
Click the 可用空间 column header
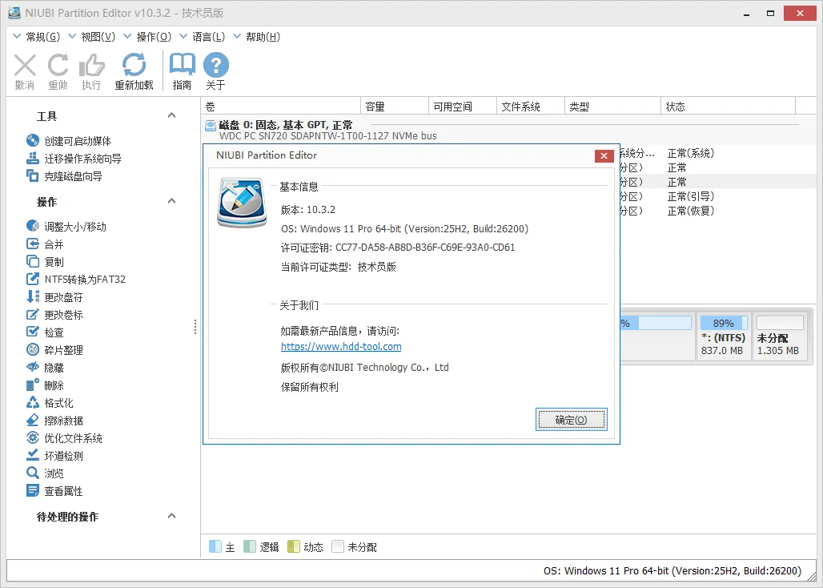coord(463,107)
